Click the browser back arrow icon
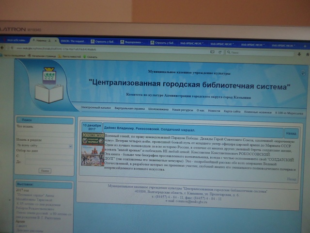 [2, 48]
